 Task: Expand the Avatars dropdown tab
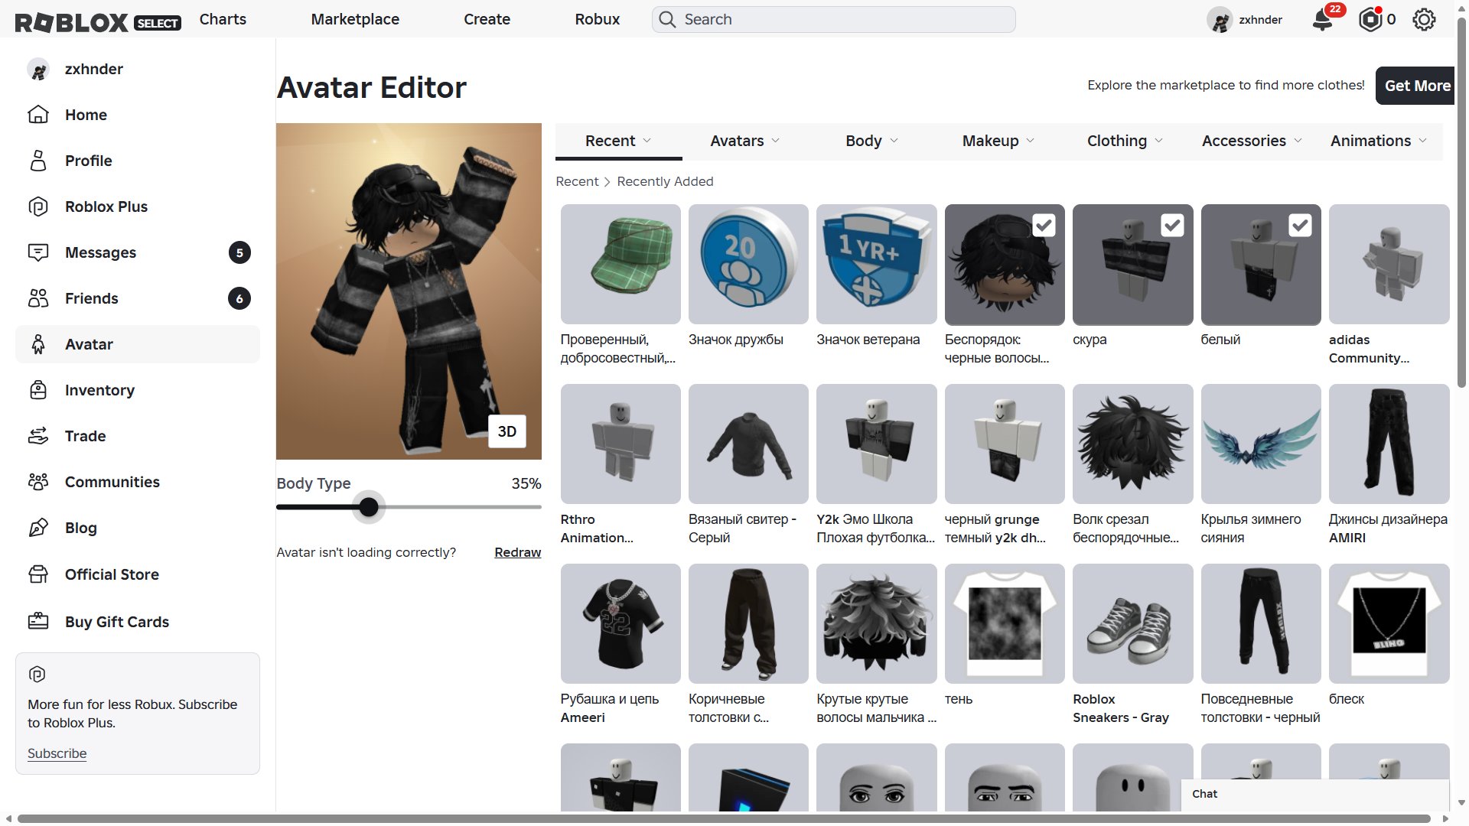click(744, 141)
